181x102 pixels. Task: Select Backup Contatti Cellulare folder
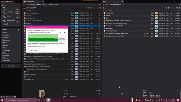pos(62,13)
